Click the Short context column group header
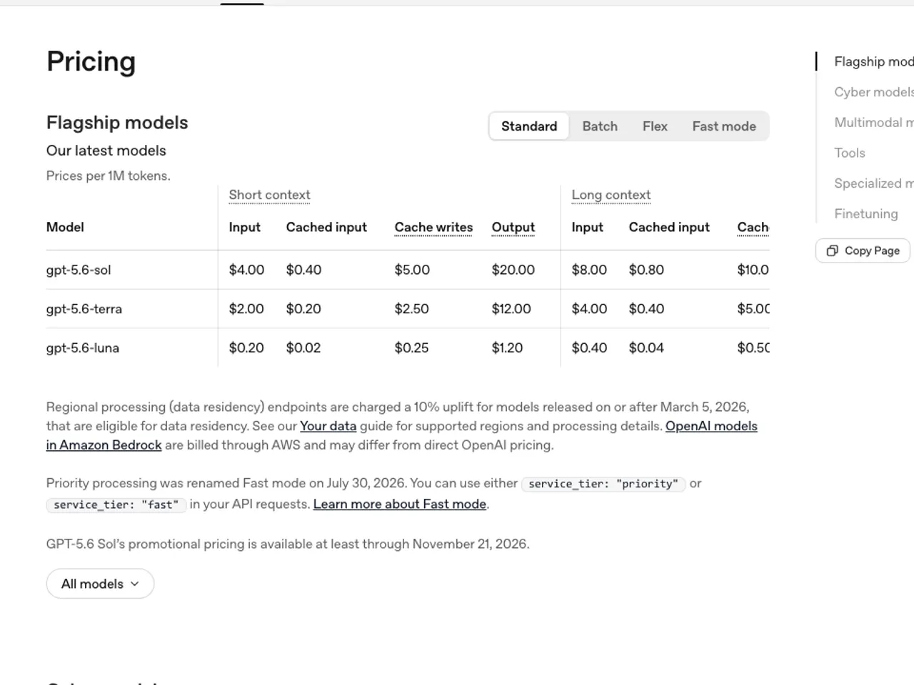This screenshot has width=914, height=685. click(269, 195)
